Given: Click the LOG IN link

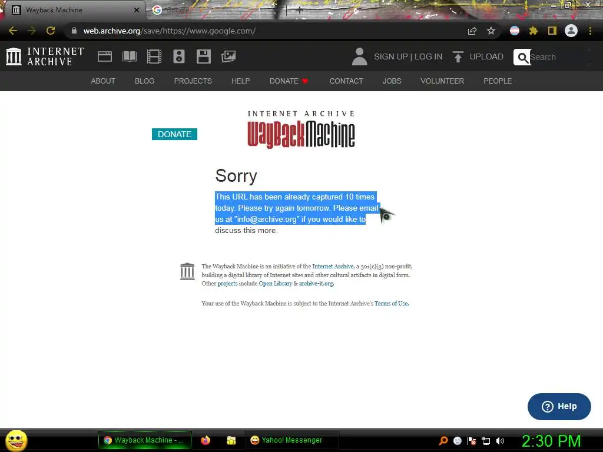Looking at the screenshot, I should click(x=429, y=56).
